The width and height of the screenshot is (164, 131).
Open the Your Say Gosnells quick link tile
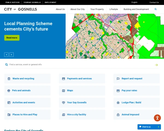coord(82,103)
